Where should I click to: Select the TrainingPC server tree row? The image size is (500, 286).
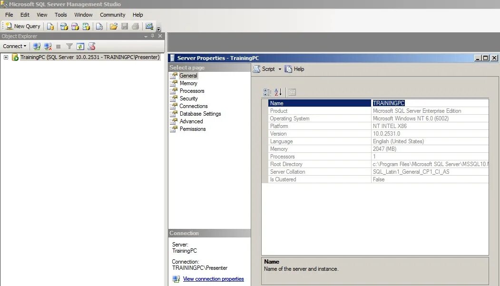click(x=90, y=57)
